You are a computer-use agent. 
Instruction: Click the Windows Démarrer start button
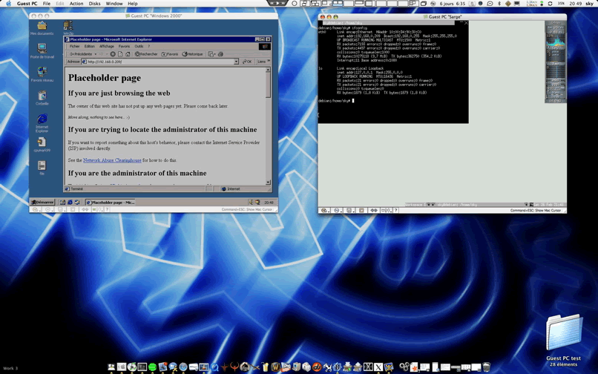(x=43, y=202)
